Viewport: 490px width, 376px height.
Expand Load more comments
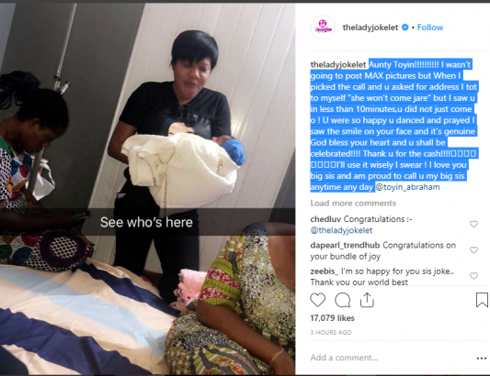[x=353, y=204]
